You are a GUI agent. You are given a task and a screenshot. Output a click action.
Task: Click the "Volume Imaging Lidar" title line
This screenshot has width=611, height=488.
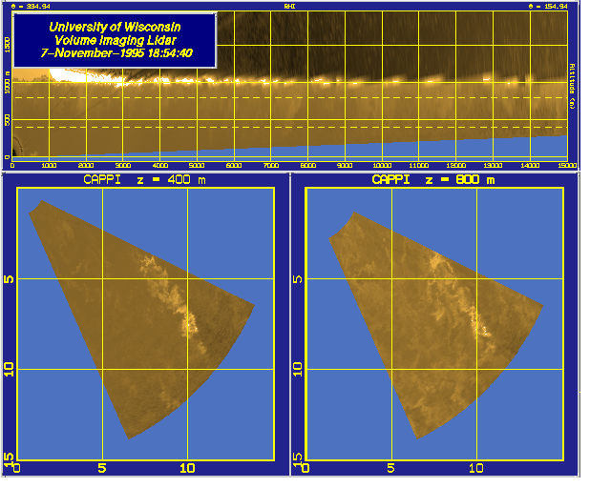coord(115,40)
